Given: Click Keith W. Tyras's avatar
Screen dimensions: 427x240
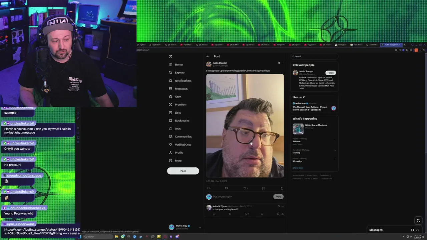Looking at the screenshot, I should pyautogui.click(x=209, y=208).
